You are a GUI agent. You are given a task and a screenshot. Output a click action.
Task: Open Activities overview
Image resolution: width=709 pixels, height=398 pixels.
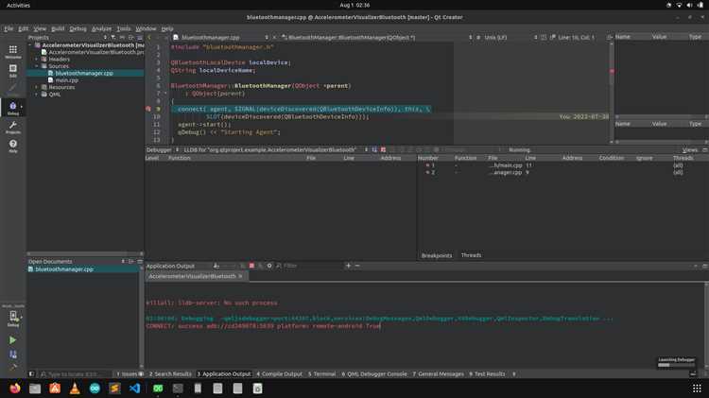[18, 5]
